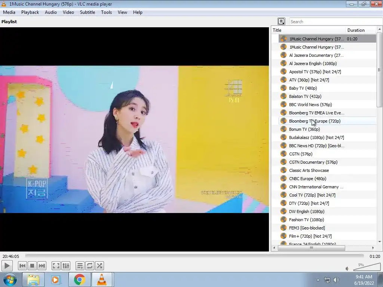
Task: Select CNBC Europe (480p) entry
Action: click(327, 179)
